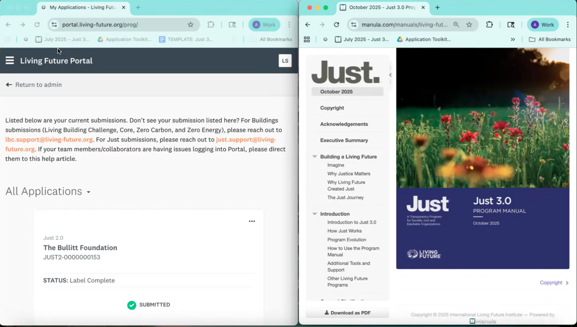The width and height of the screenshot is (577, 327).
Task: Open extensions in the portal browser window
Action: 211,24
